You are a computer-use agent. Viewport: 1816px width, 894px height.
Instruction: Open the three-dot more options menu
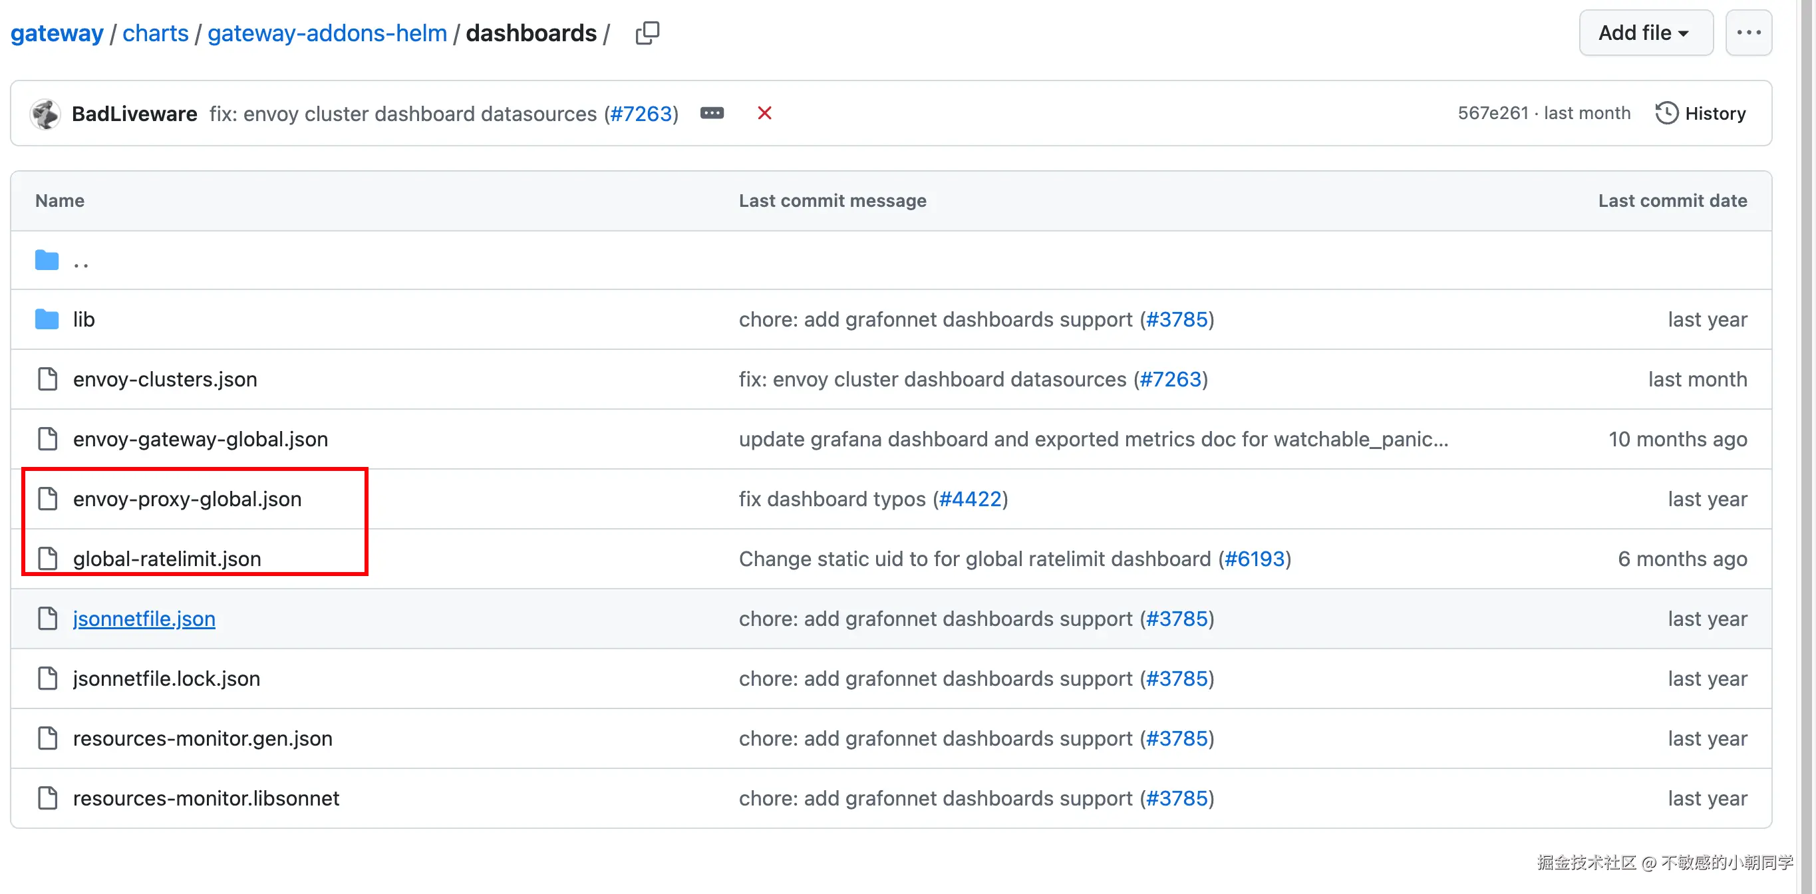coord(1747,33)
